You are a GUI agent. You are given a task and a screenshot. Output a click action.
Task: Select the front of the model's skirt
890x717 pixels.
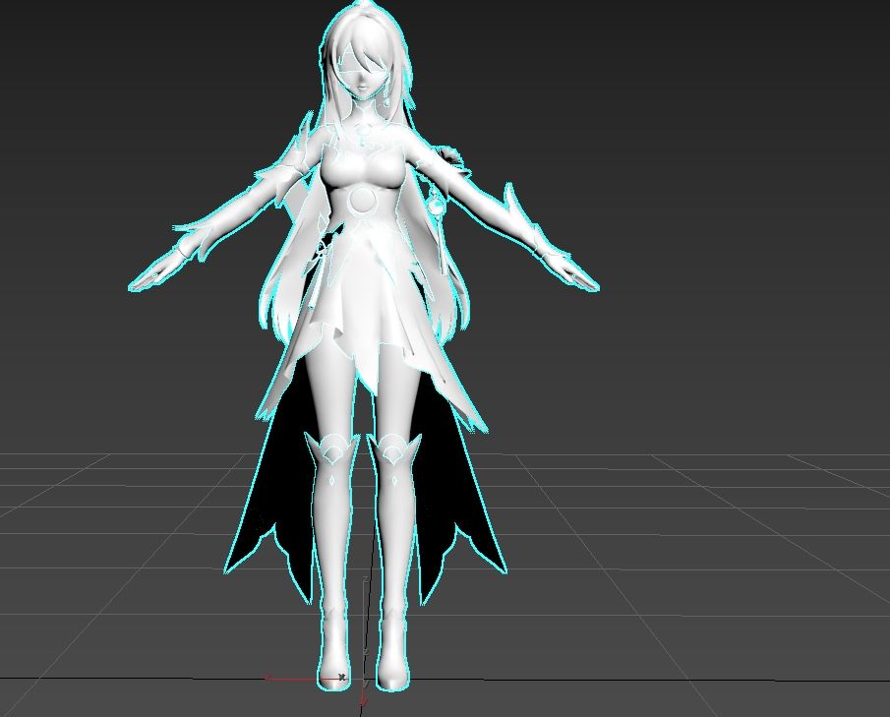point(362,315)
